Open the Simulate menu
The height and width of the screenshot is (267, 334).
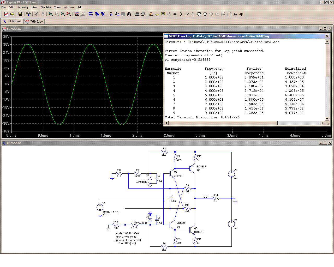click(x=46, y=7)
